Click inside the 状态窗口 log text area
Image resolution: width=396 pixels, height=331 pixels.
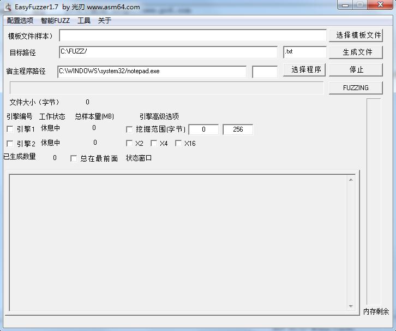[178, 243]
